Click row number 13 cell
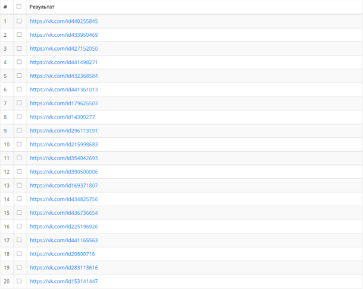This screenshot has height=289, width=363. 7,186
